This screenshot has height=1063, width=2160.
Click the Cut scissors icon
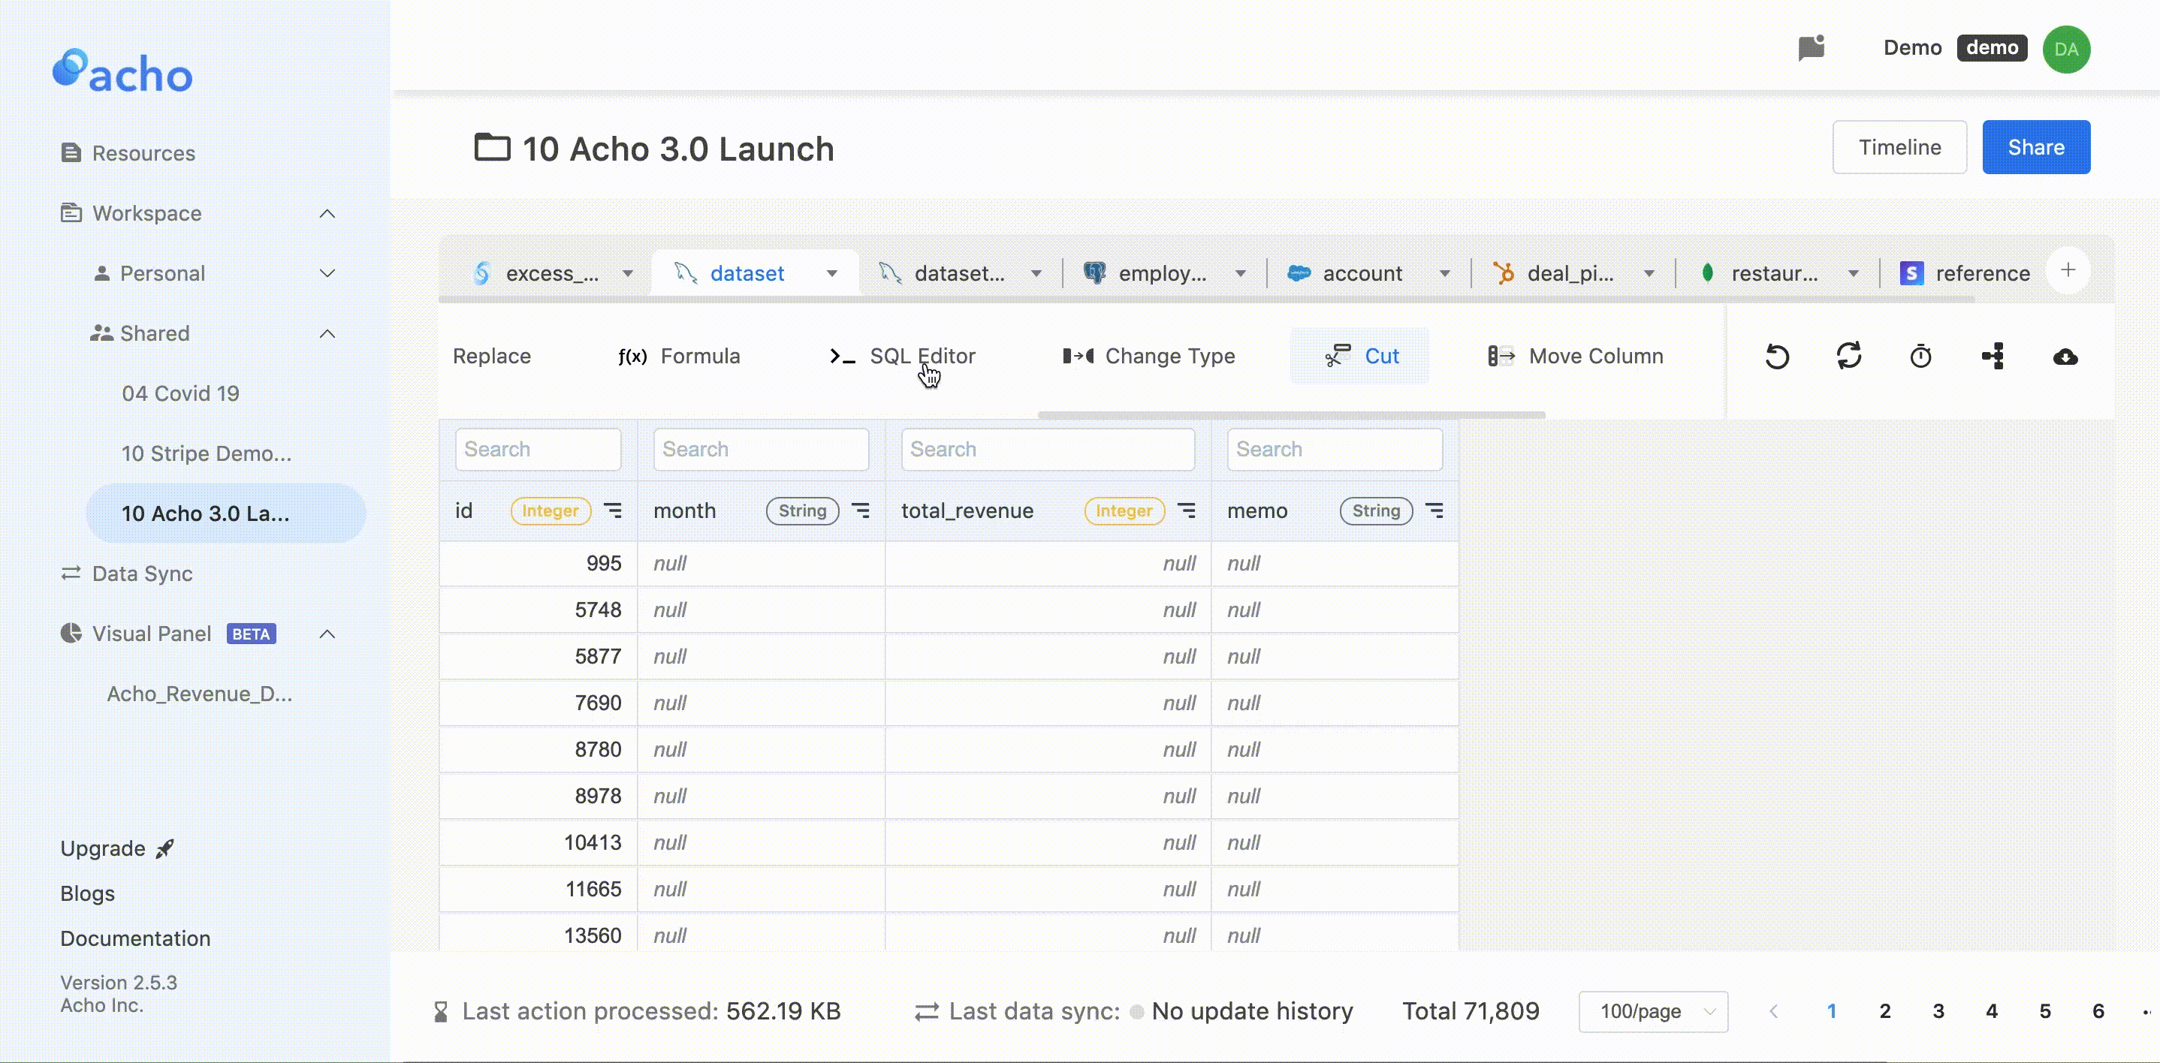(x=1338, y=357)
